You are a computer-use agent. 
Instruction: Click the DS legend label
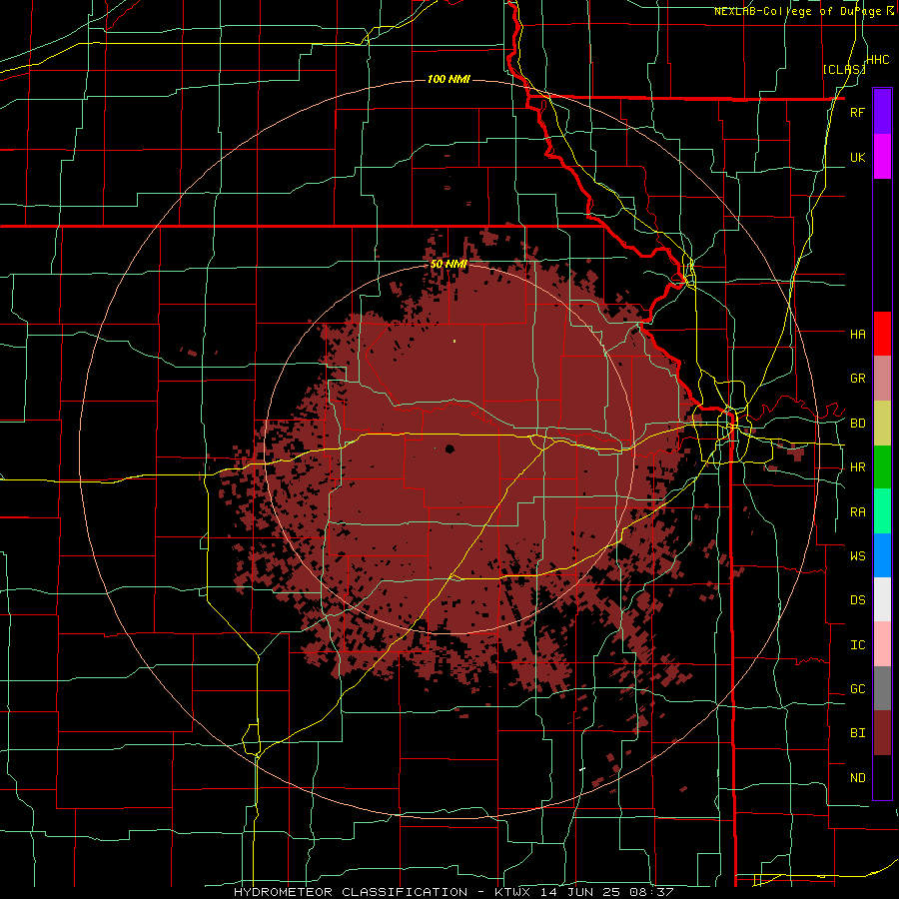857,600
